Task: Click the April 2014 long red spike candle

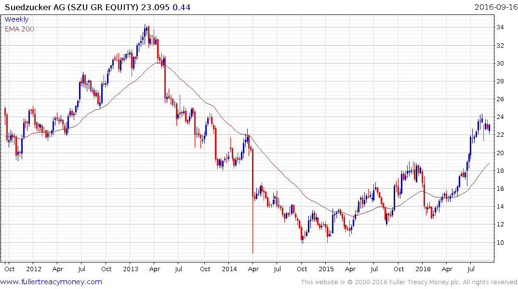Action: point(252,201)
